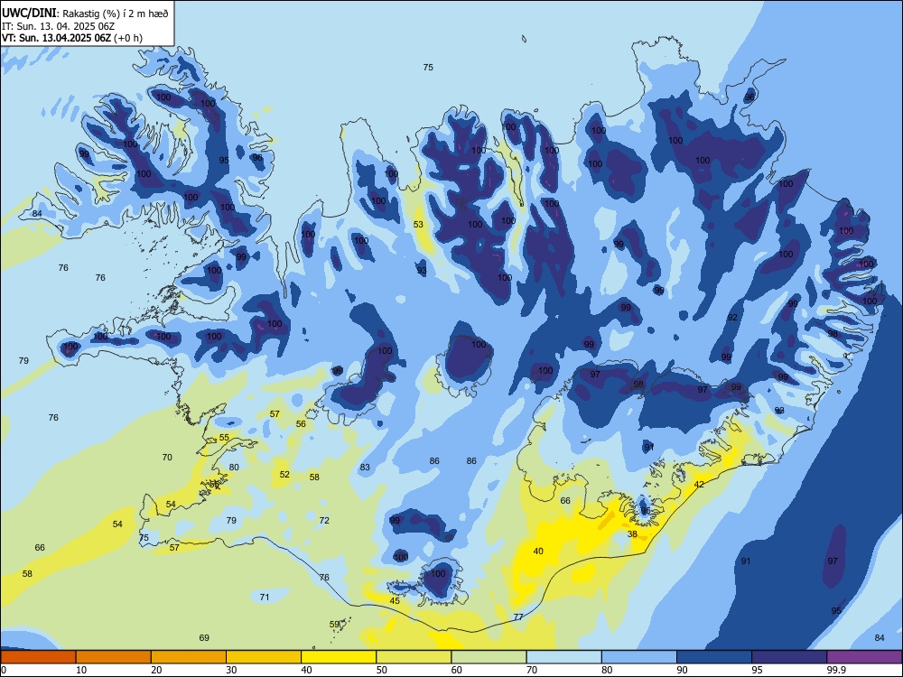Select the humidity value 70 over the sea
The image size is (903, 677).
pyautogui.click(x=167, y=458)
